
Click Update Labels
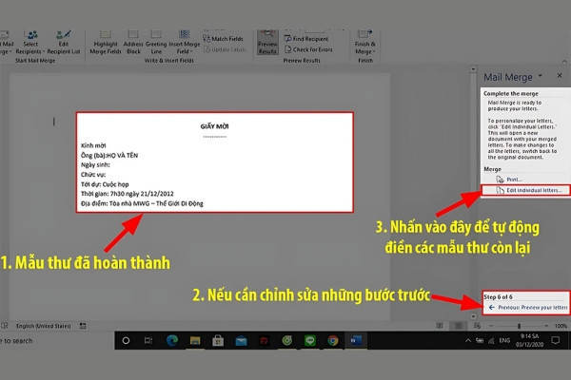[225, 49]
